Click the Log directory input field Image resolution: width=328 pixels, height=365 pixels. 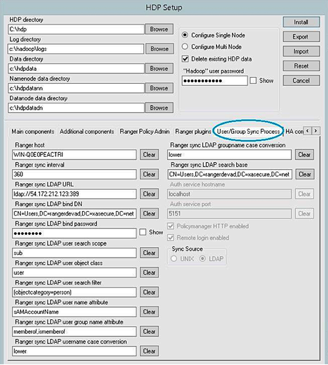click(76, 49)
